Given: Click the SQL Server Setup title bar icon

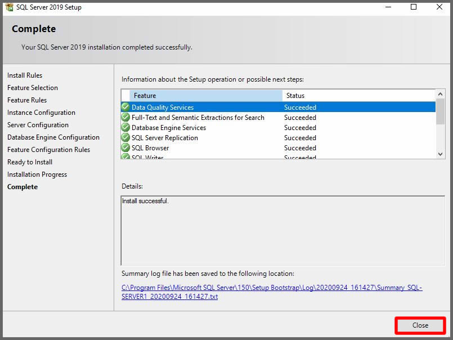Looking at the screenshot, I should coord(9,7).
